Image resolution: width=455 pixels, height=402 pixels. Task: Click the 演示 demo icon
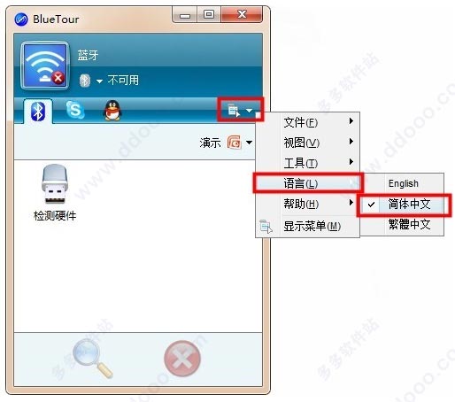pos(235,143)
